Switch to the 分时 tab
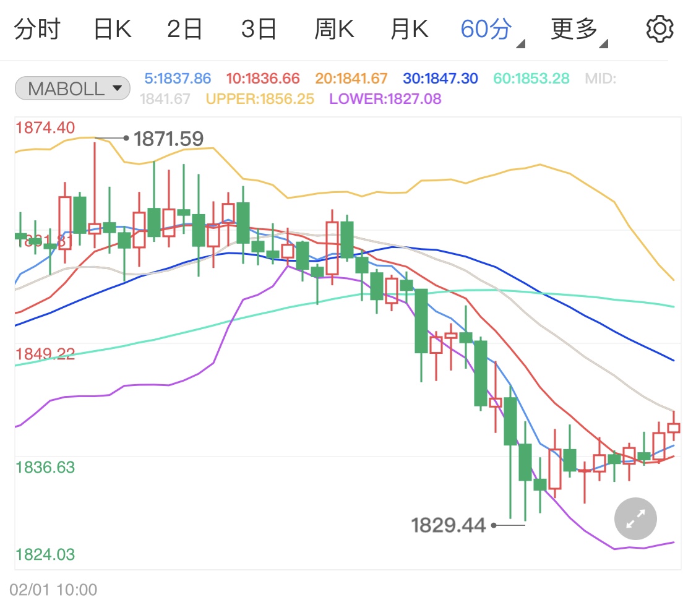The height and width of the screenshot is (597, 696). pyautogui.click(x=37, y=29)
